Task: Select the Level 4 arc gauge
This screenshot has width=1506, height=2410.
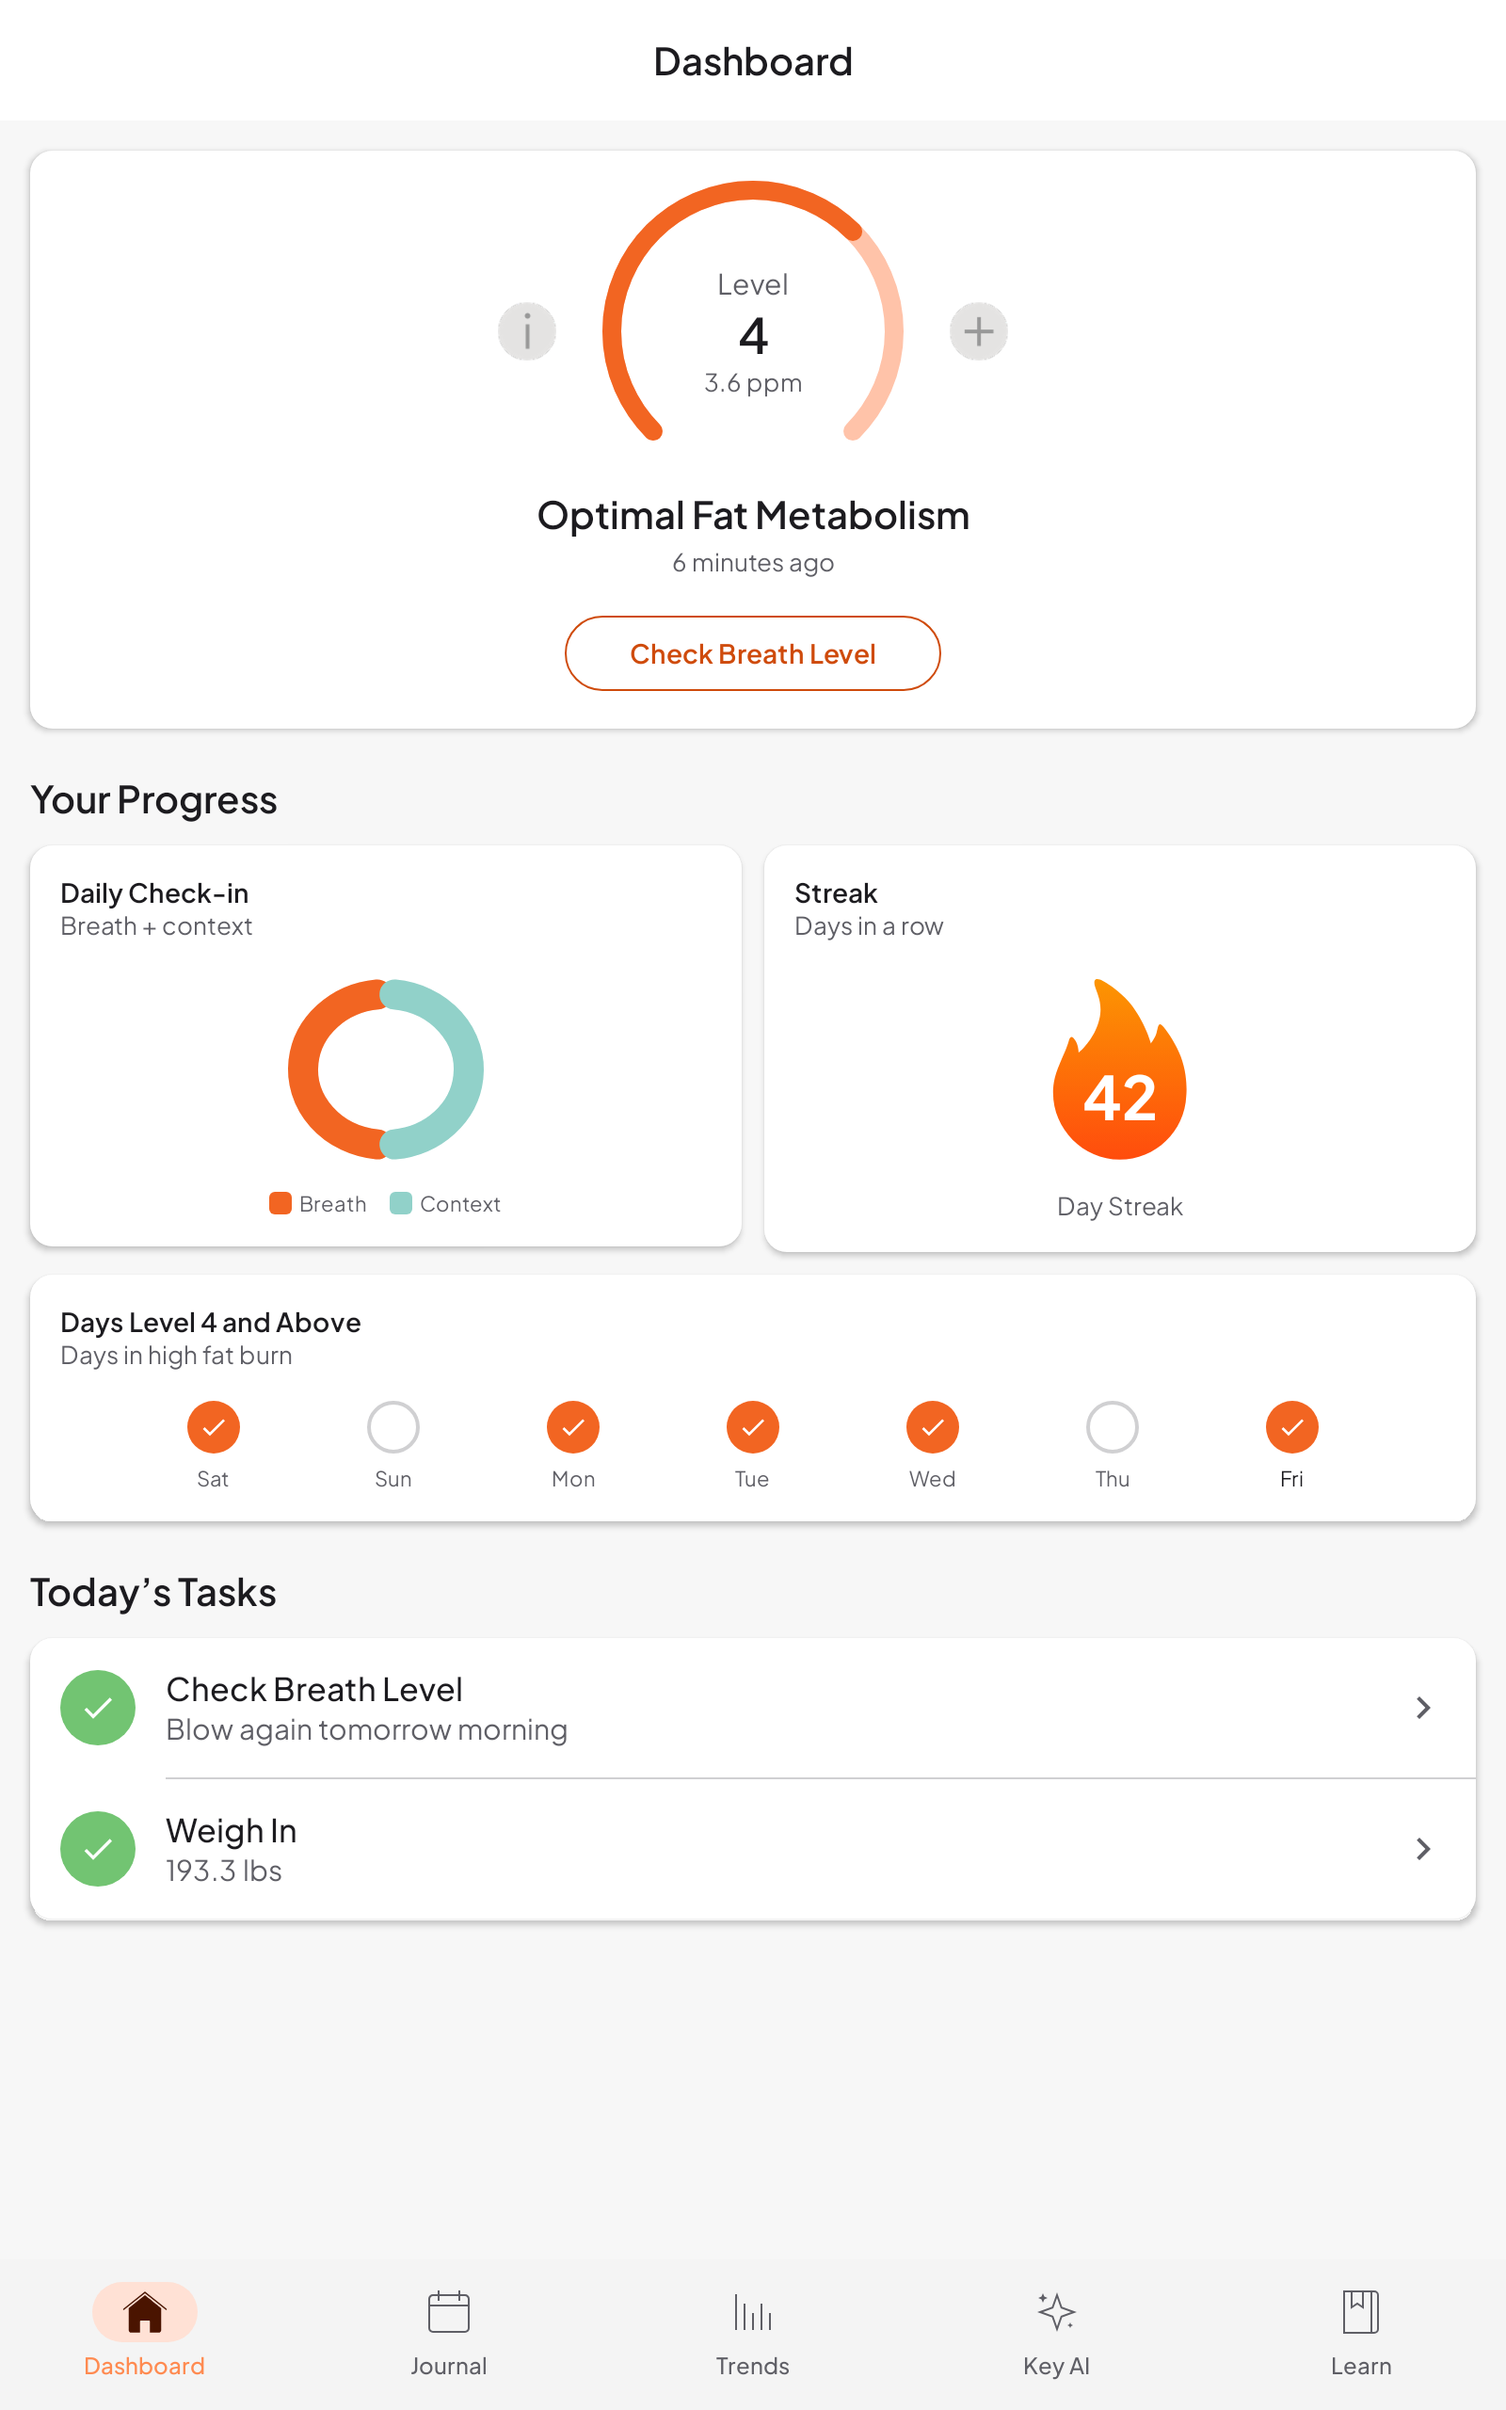Action: (x=753, y=311)
